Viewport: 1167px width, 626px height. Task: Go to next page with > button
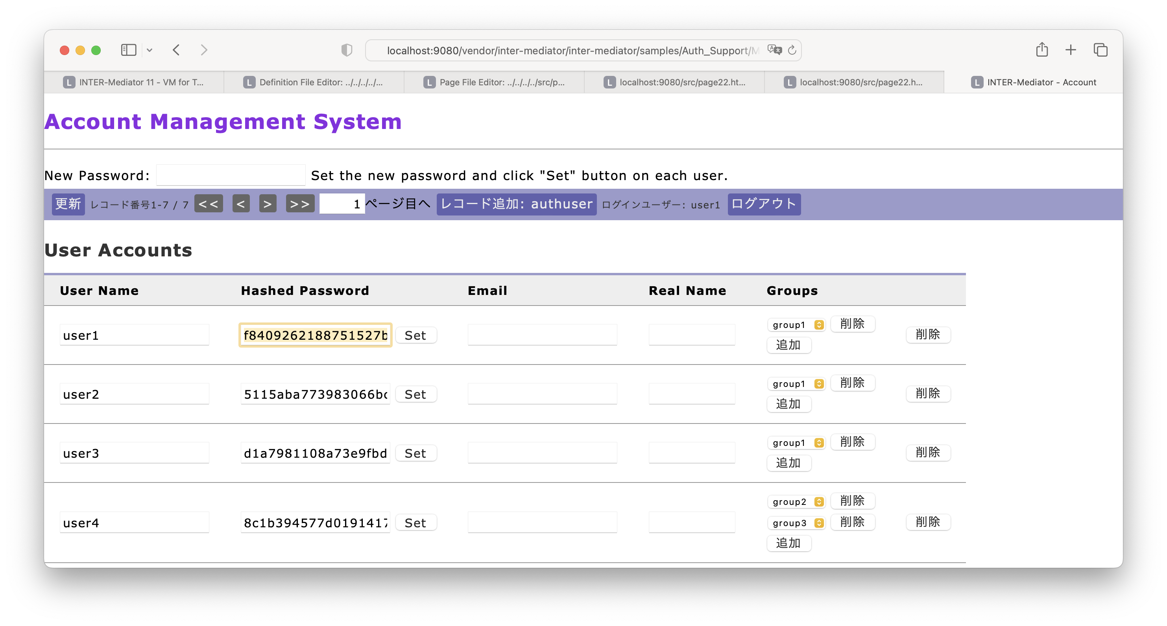pos(268,204)
